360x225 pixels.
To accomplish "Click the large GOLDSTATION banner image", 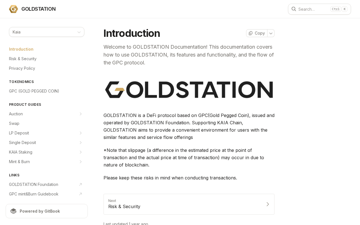I will [x=189, y=90].
